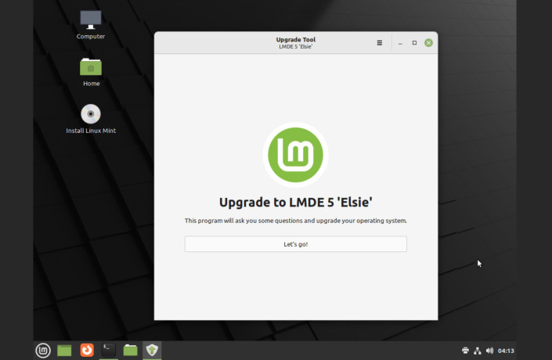
Task: Select the Install Linux Mint disc icon
Action: click(91, 119)
